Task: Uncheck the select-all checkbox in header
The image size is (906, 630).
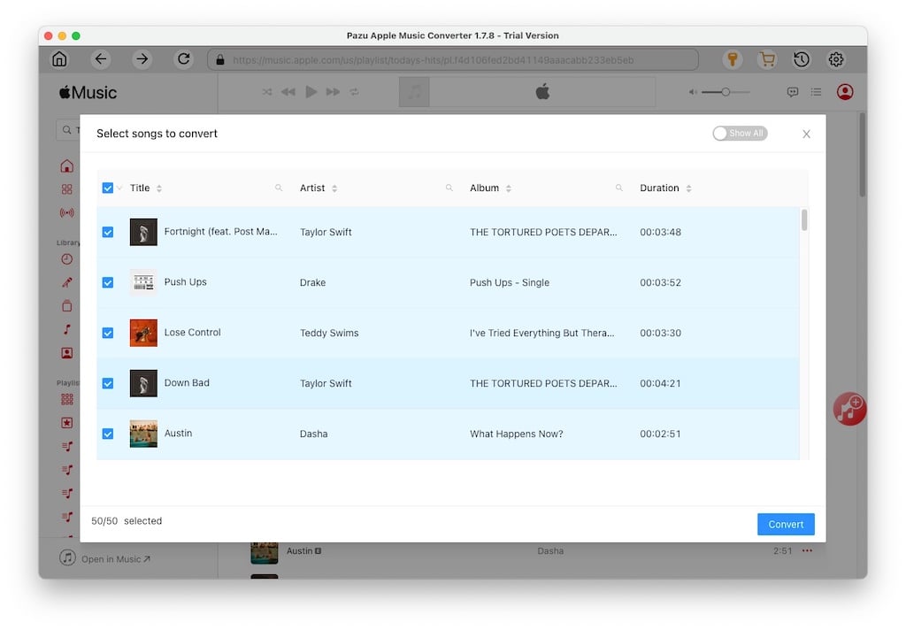Action: (x=107, y=188)
